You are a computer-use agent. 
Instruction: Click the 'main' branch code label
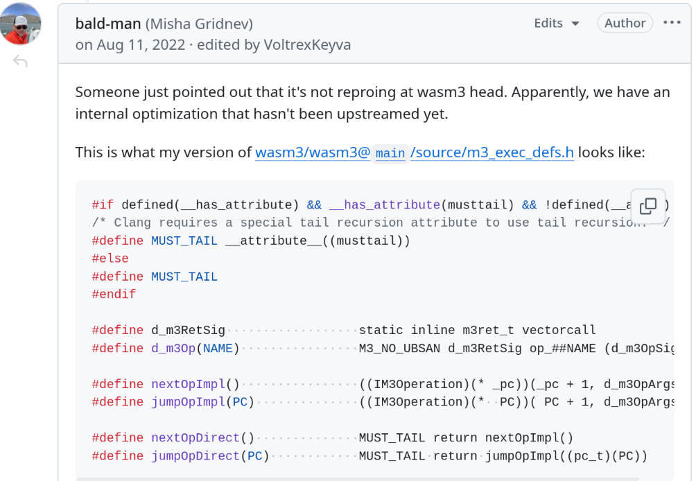pos(390,152)
